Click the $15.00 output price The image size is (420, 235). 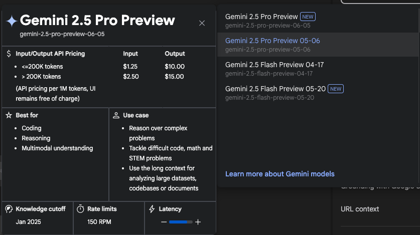click(175, 77)
